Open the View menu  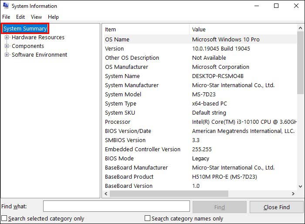37,17
